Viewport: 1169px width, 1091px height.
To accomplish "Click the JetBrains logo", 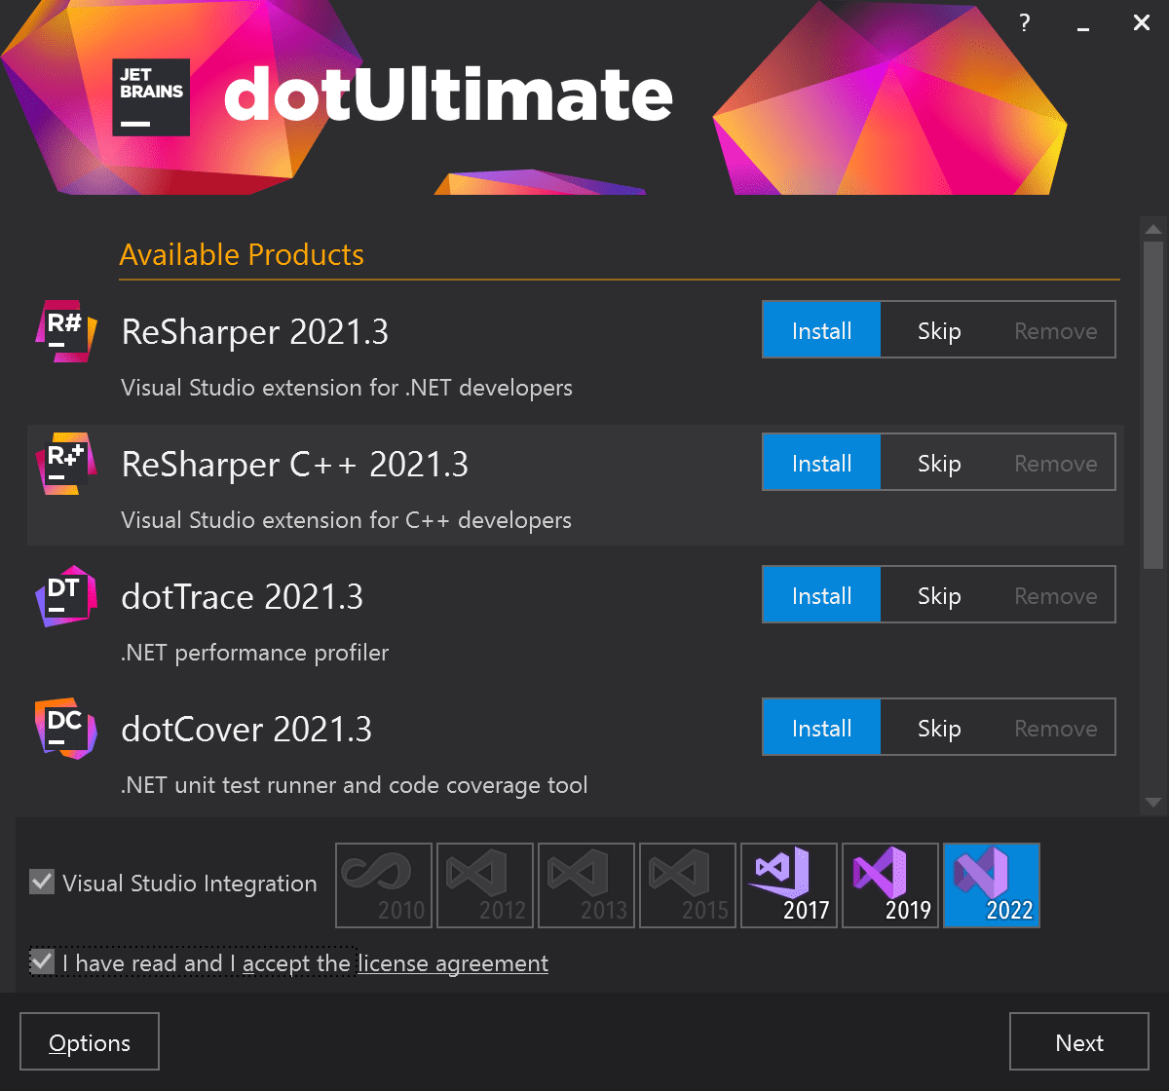I will click(x=150, y=96).
